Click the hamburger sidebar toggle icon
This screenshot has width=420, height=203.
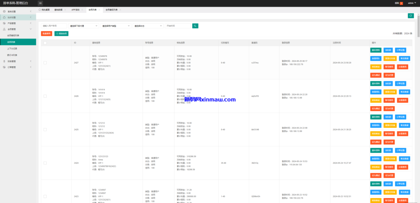[x=40, y=3]
